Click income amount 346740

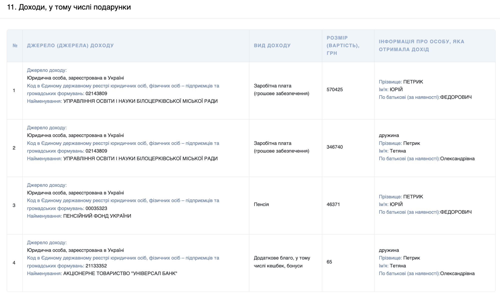[x=334, y=147]
